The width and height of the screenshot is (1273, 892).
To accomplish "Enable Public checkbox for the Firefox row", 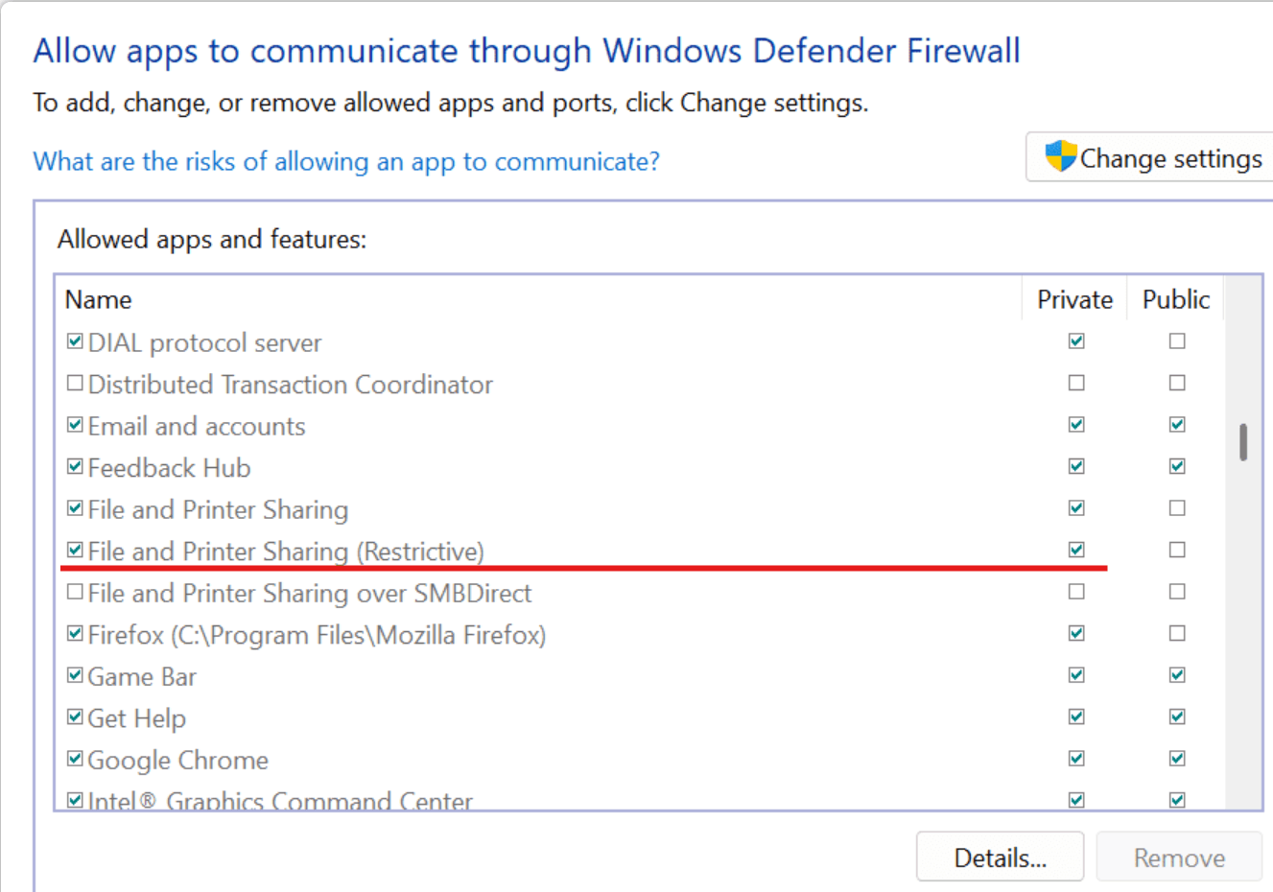I will [1177, 633].
